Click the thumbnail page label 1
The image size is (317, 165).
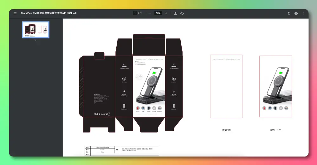coord(36,40)
